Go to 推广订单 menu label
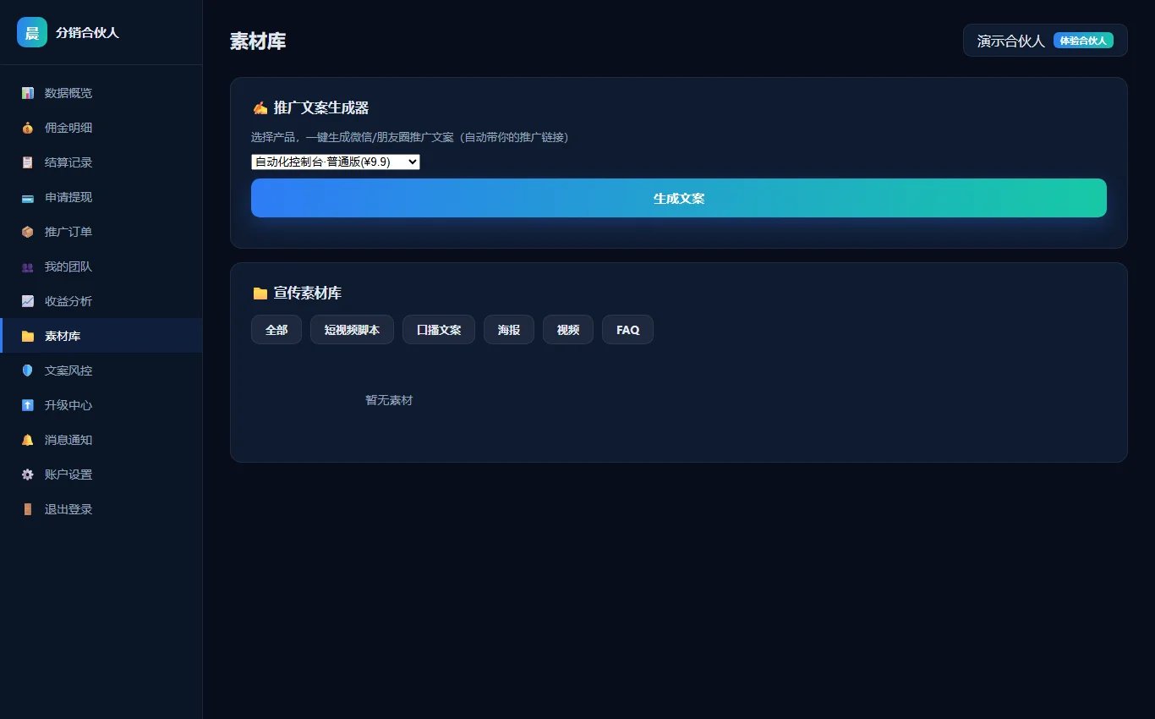 (68, 232)
